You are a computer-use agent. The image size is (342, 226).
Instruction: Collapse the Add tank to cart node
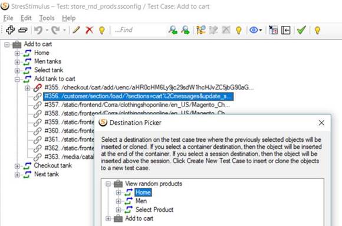[x=17, y=79]
